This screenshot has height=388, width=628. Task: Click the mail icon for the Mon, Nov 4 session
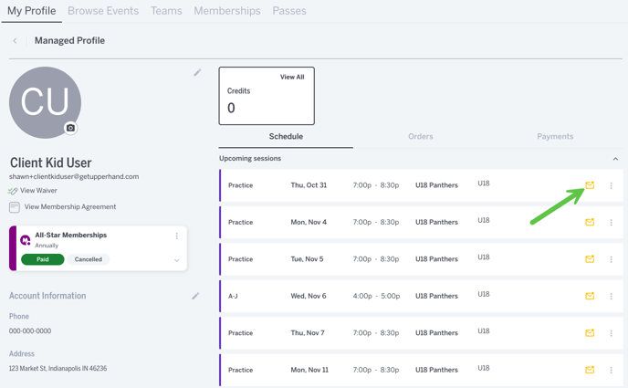[x=590, y=222]
